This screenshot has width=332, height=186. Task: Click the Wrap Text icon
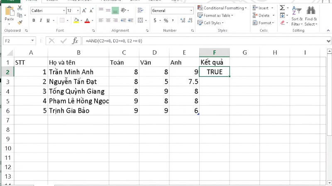point(140,10)
